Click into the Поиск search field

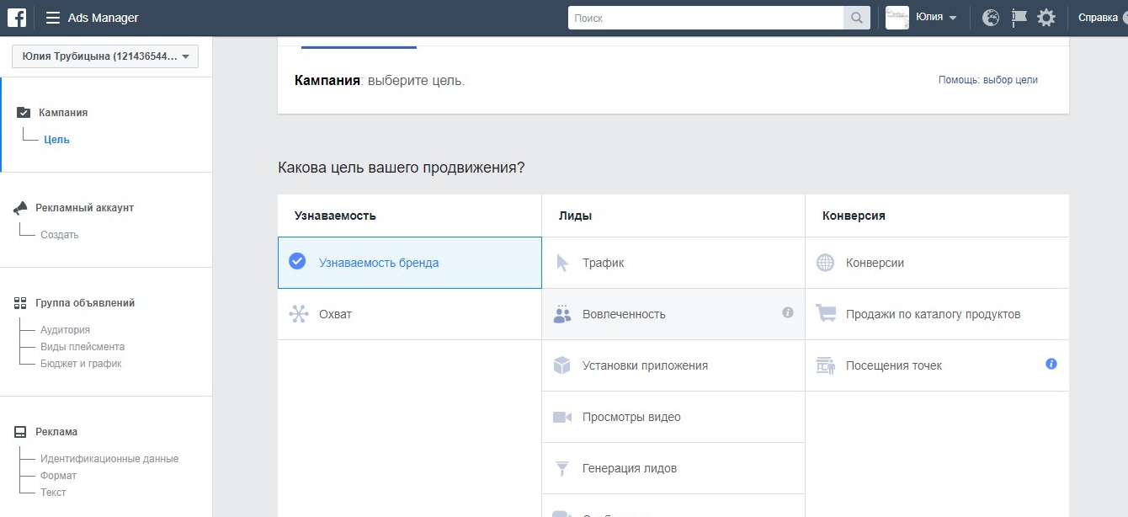705,18
